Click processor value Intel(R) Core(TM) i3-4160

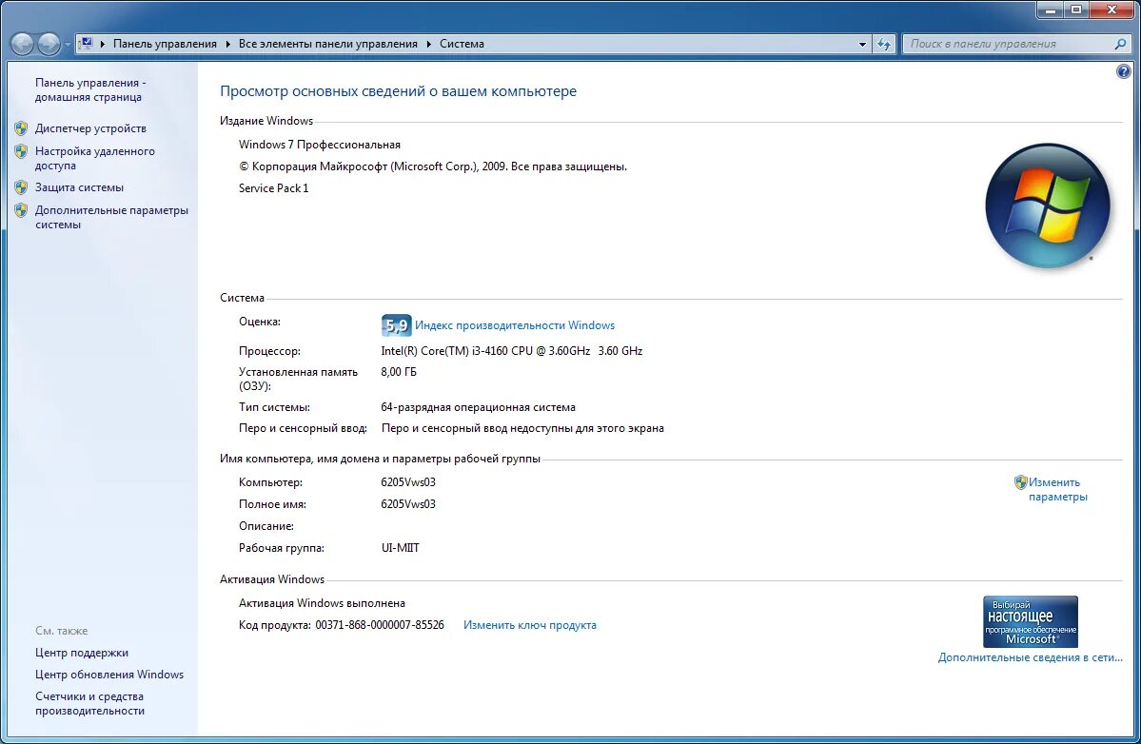[512, 350]
